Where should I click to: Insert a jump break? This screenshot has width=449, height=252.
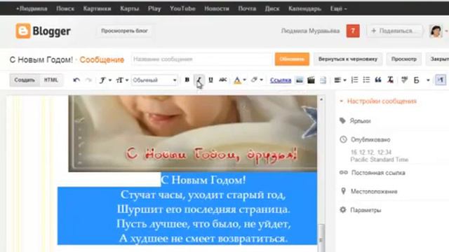click(x=323, y=80)
